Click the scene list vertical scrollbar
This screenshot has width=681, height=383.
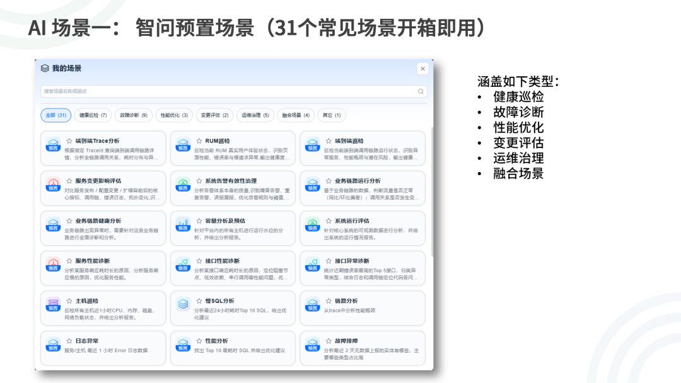click(432, 191)
